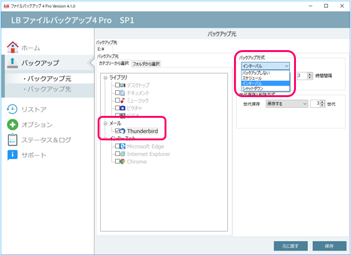Click the Internet Explorer icon

[x=123, y=154]
